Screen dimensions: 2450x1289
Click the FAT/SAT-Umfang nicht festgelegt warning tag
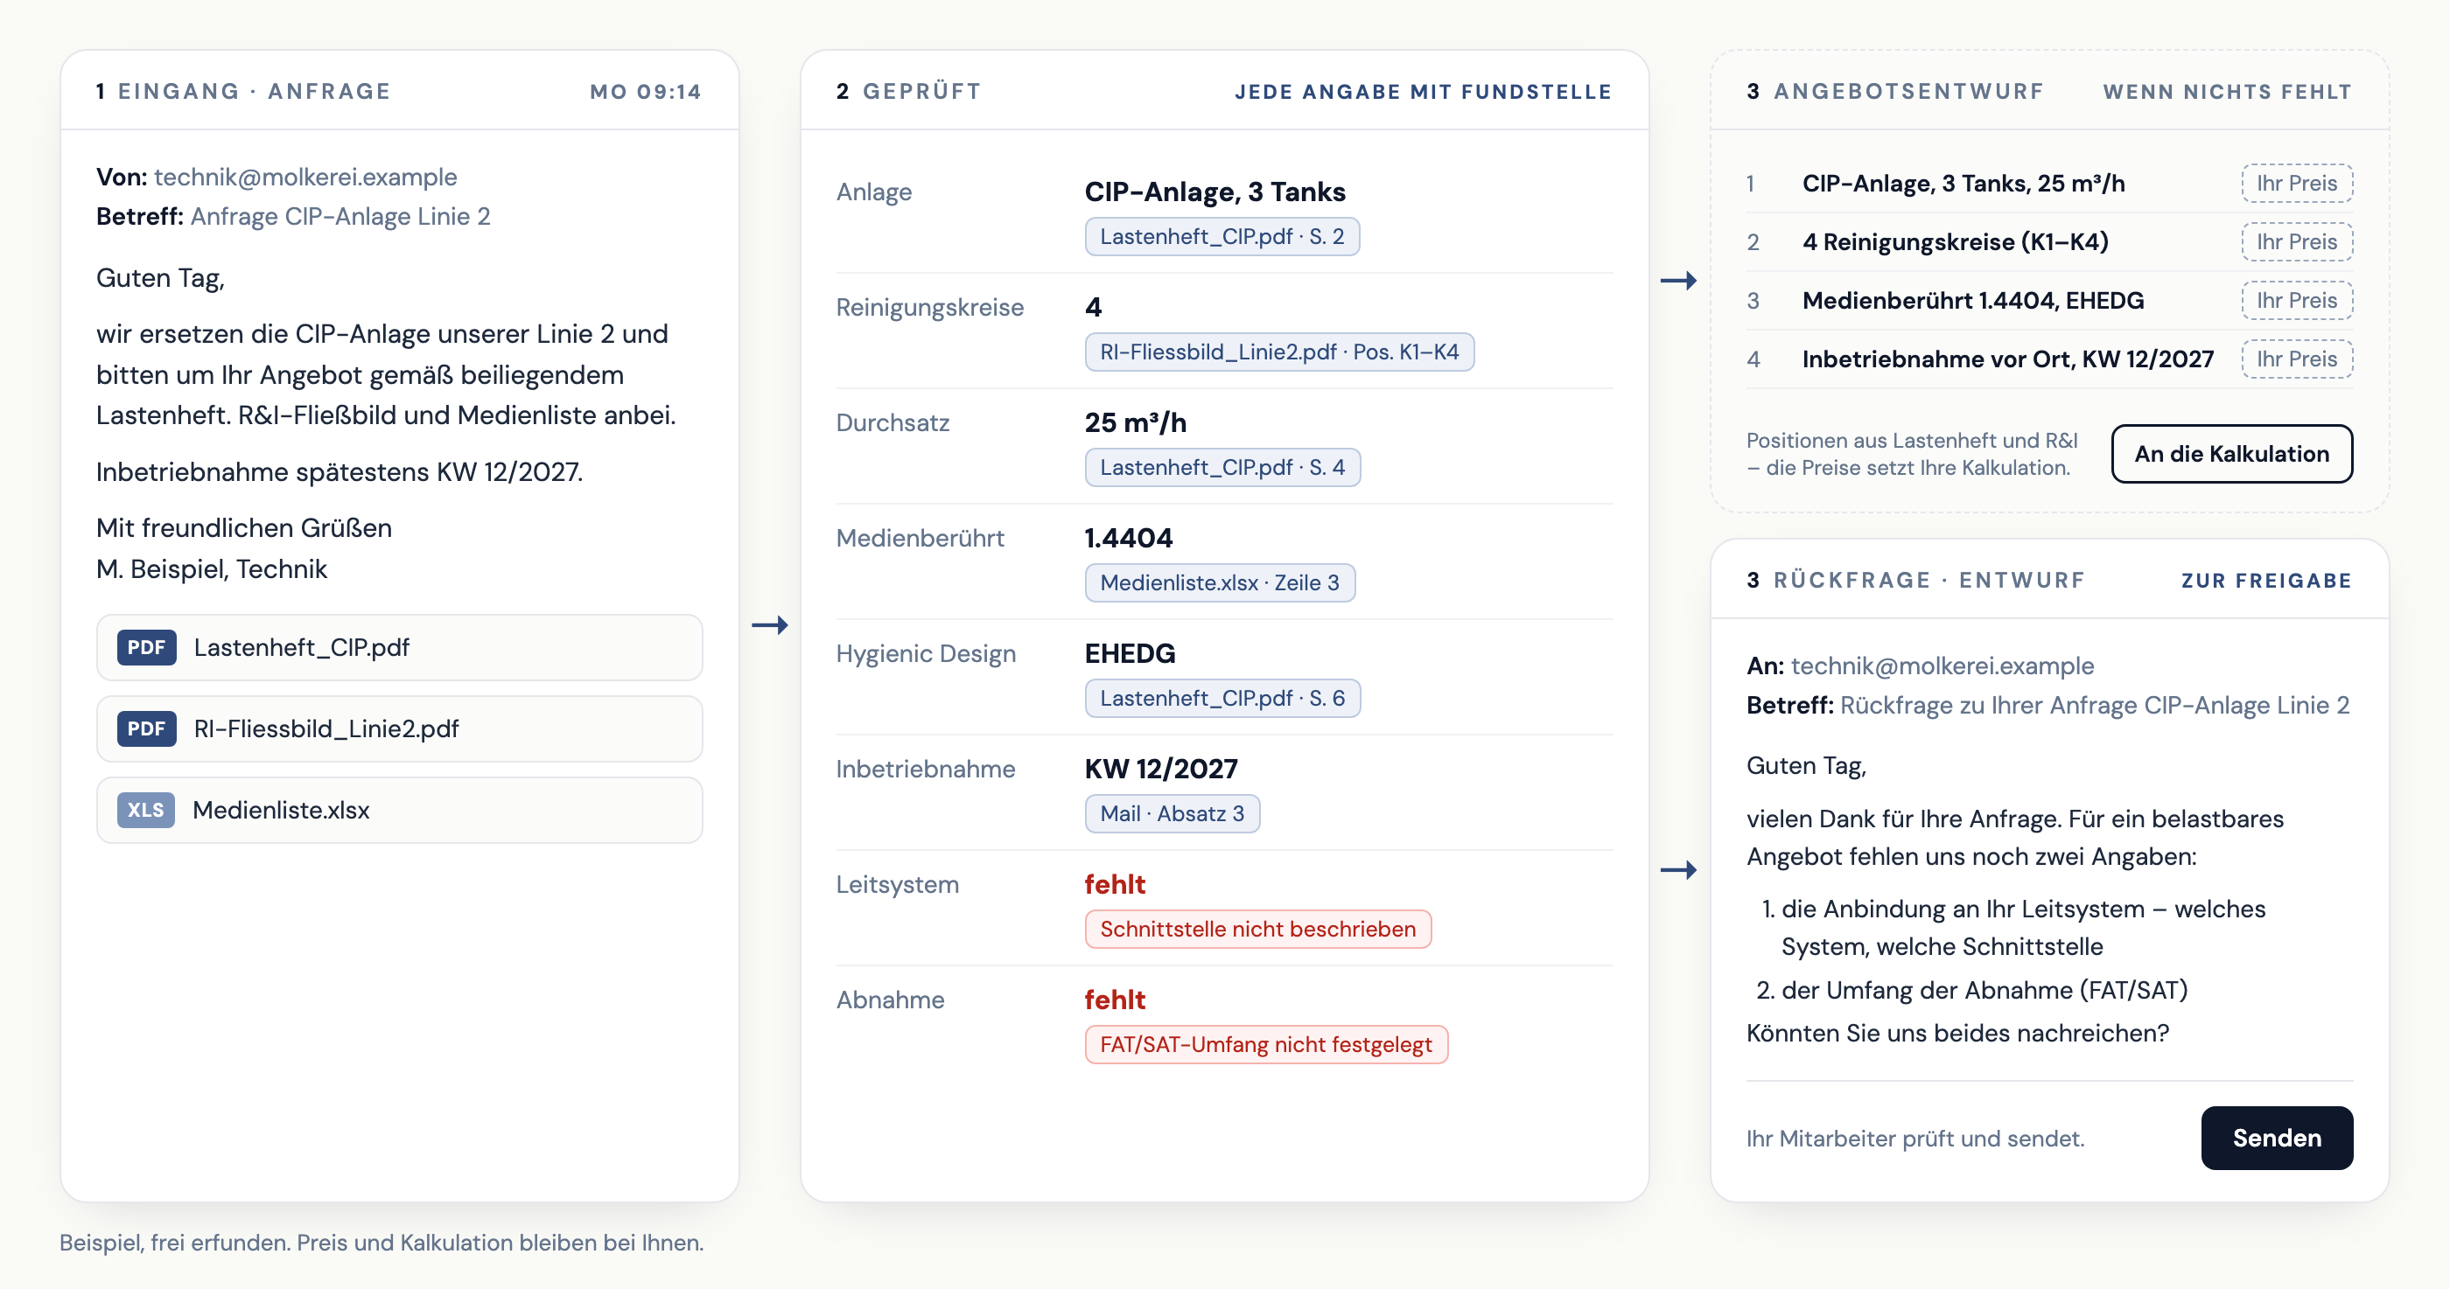1266,1045
